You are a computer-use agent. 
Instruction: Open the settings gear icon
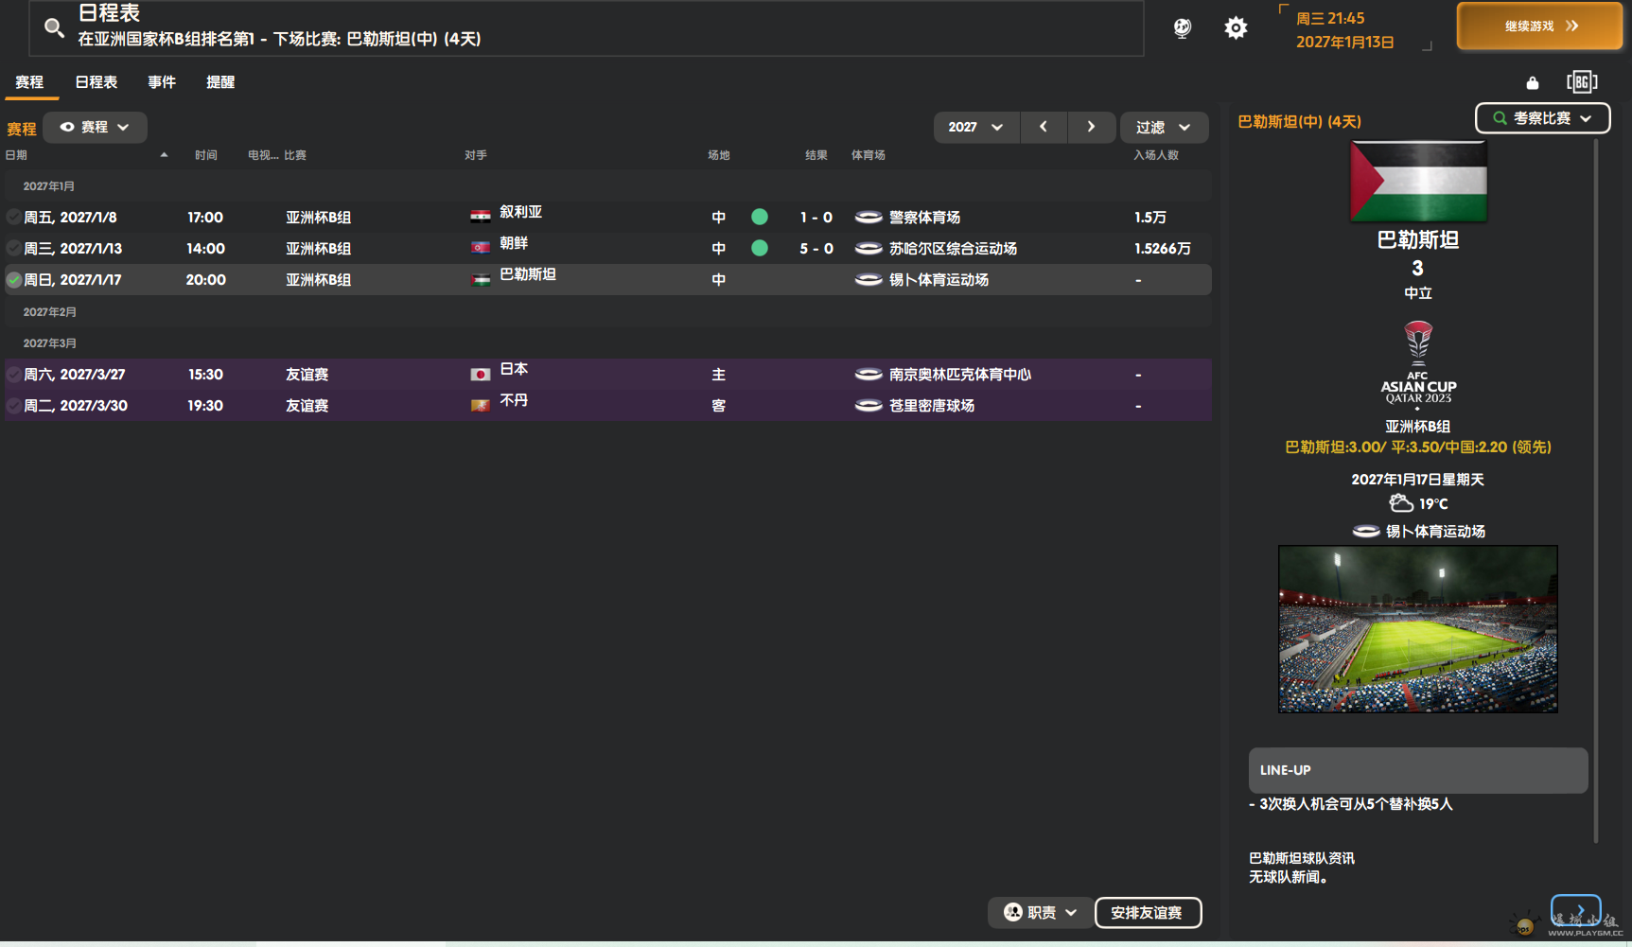[1236, 28]
